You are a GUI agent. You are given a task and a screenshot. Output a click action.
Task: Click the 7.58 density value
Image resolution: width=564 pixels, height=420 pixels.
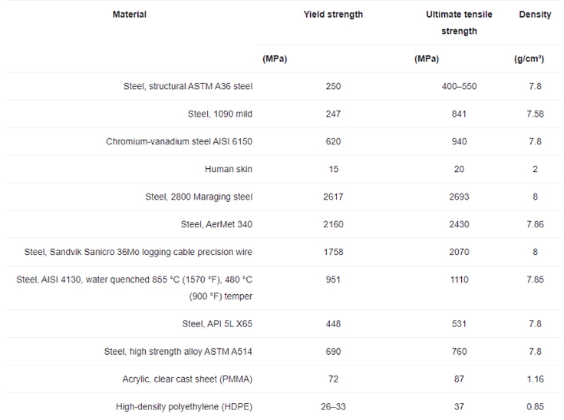(x=535, y=114)
